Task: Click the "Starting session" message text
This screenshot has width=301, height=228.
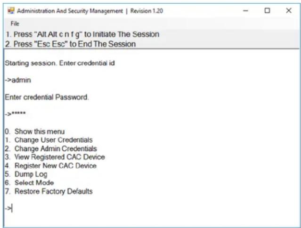Action: (60, 63)
